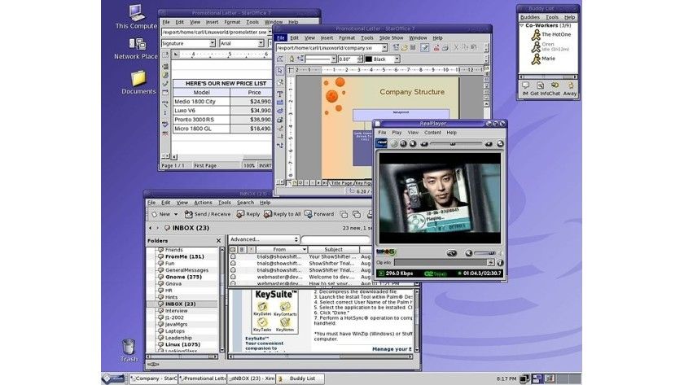Select the Gnome (275) mail folder
684x385 pixels.
tap(183, 277)
